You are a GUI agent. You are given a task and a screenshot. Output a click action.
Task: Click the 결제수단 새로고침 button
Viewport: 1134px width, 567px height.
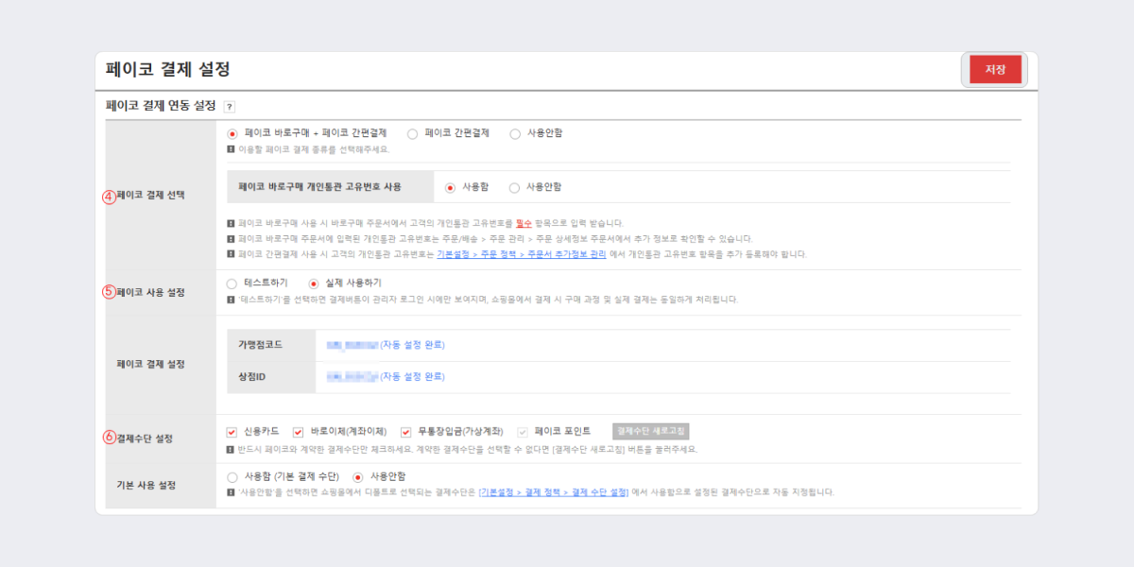click(x=651, y=431)
